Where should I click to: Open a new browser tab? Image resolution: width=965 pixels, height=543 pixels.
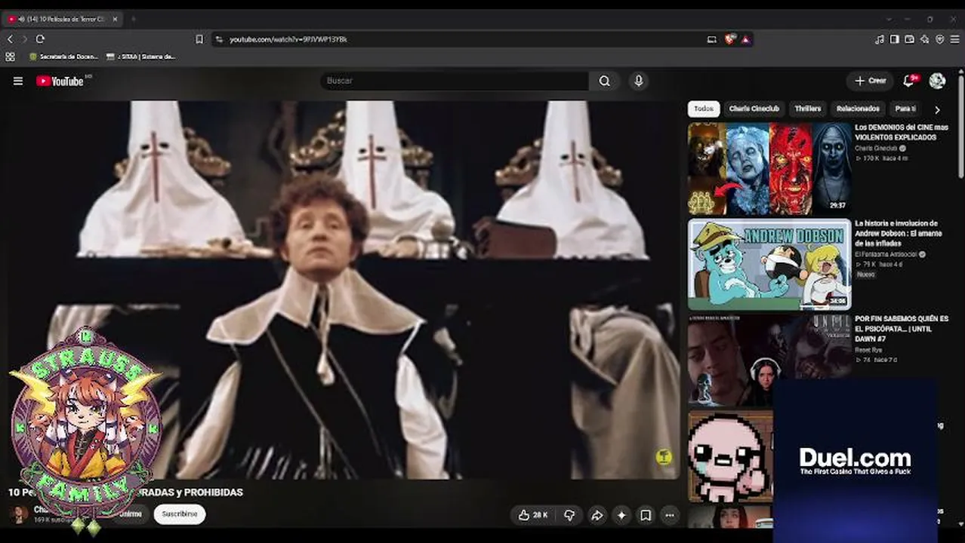(x=133, y=19)
